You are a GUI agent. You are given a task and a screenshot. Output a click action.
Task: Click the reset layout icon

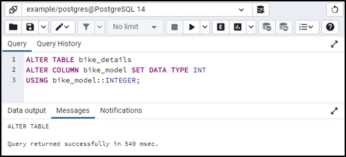tap(334, 10)
